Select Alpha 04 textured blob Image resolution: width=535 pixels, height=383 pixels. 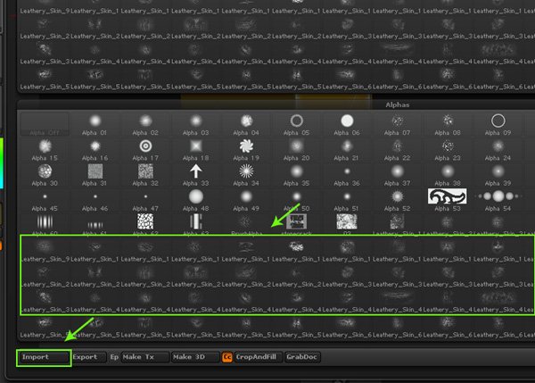(246, 125)
